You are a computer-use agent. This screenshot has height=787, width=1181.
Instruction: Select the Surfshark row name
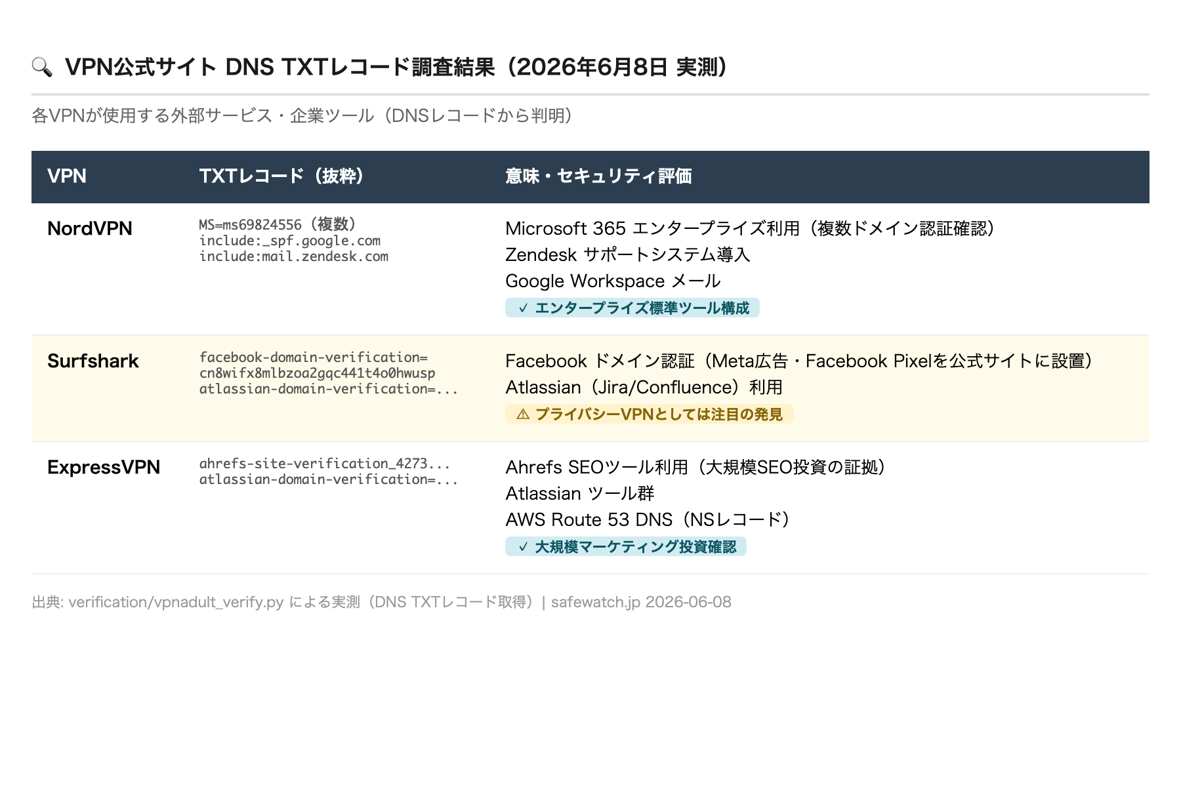93,361
